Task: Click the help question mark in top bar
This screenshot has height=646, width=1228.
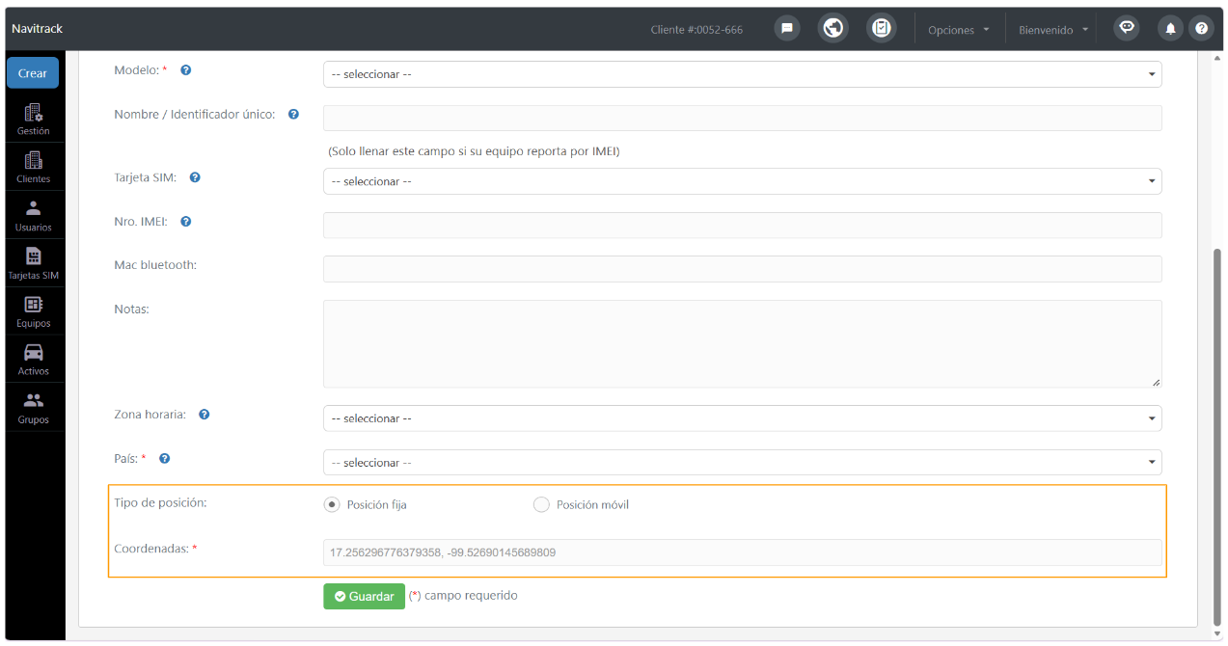Action: [1201, 29]
